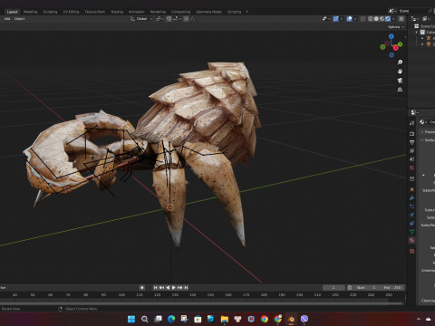Open the scene browse icon dropdown
435x326 pixels.
[392, 11]
